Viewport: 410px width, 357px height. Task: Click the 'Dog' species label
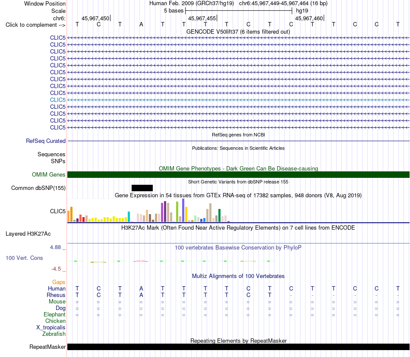pos(60,308)
